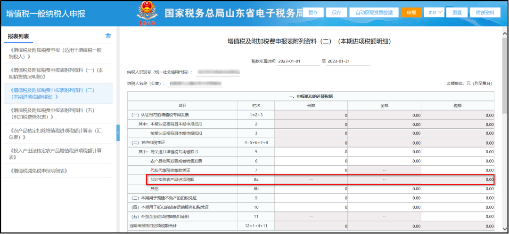
Task: Open 附列资料(五)附加税费情况表 report
Action: click(x=58, y=114)
